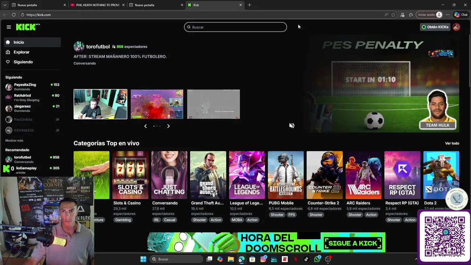The image size is (471, 265).
Task: Open torofutbol in Recomendado list
Action: 32,159
